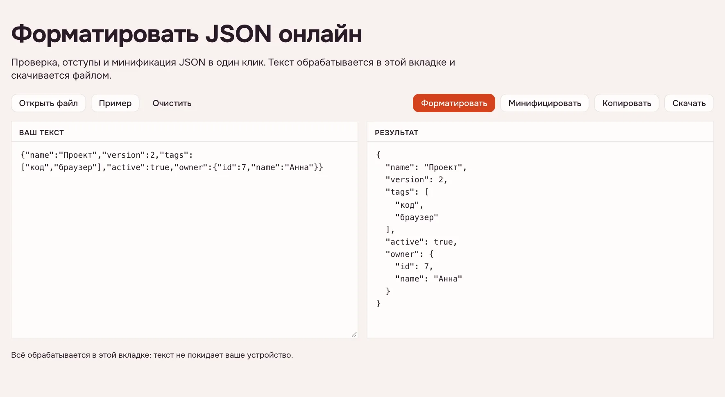Download result via Скачать button
Viewport: 725px width, 397px height.
tap(689, 103)
